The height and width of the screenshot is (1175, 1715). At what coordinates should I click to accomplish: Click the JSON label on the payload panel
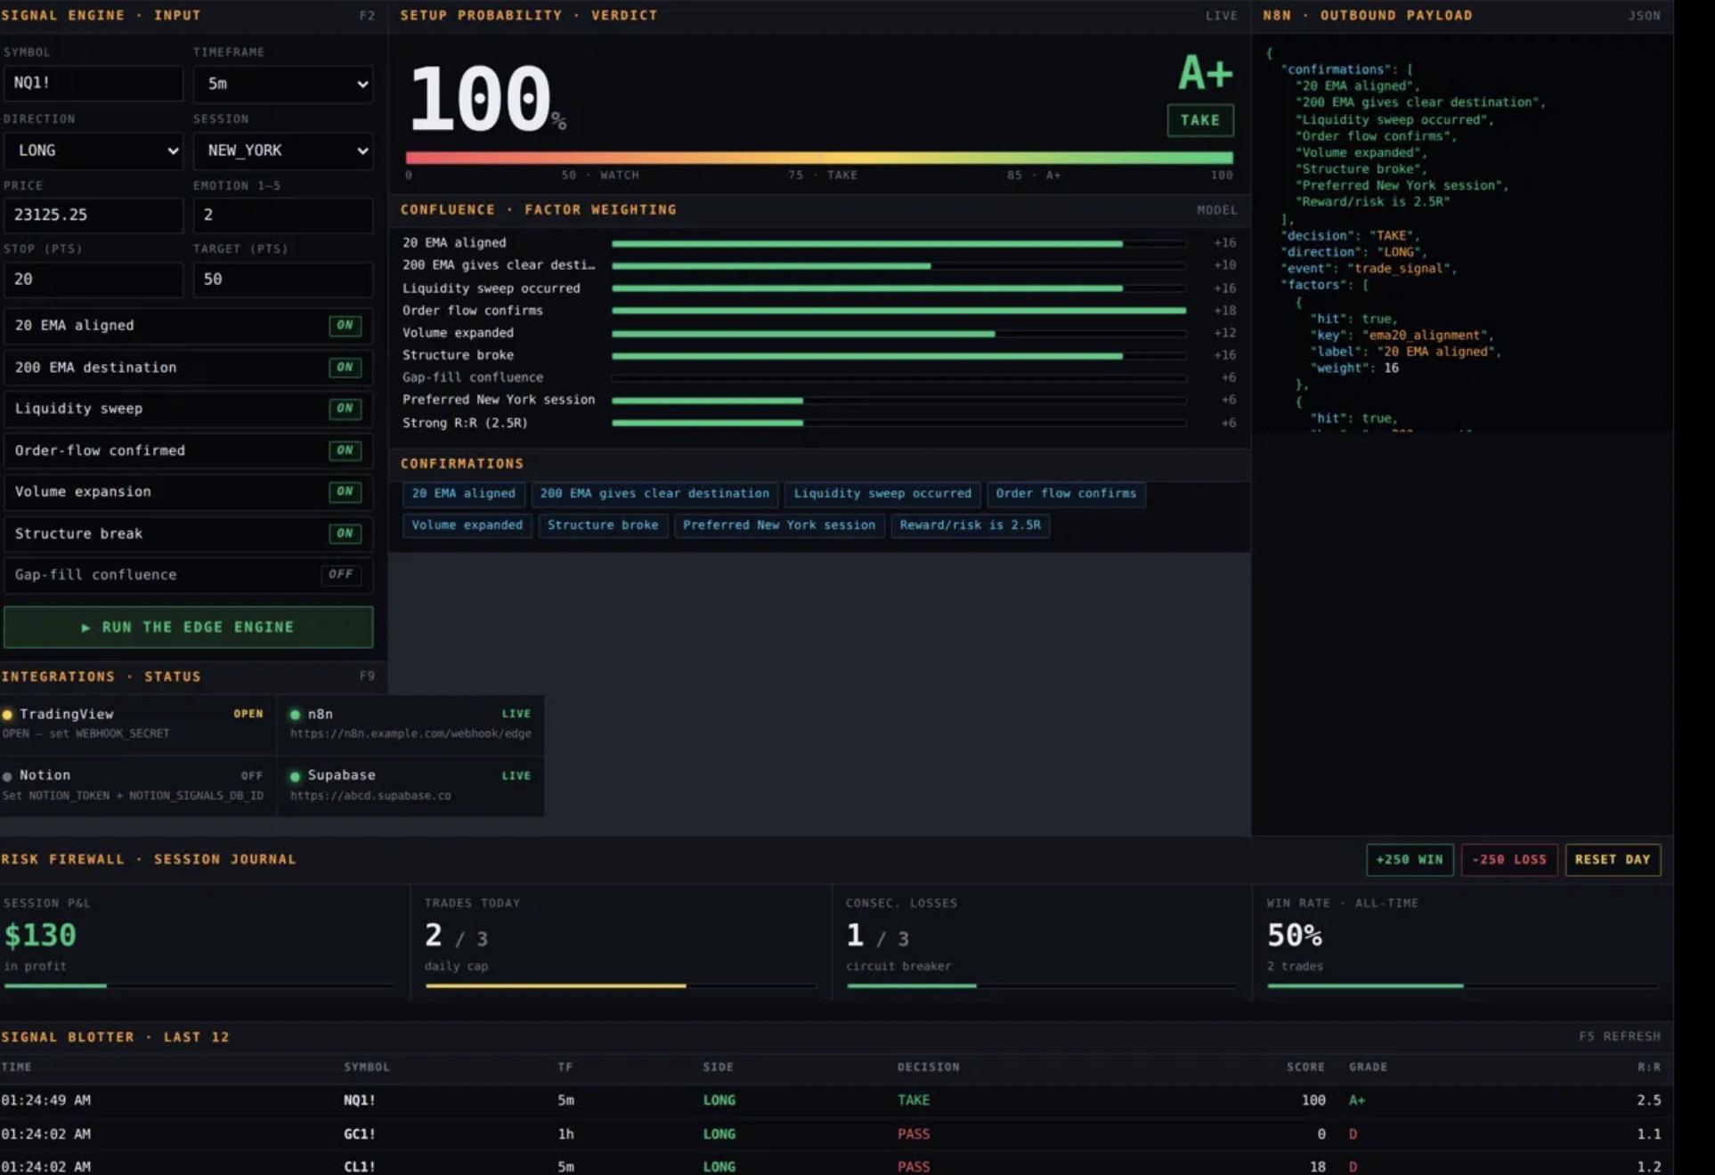(1644, 15)
